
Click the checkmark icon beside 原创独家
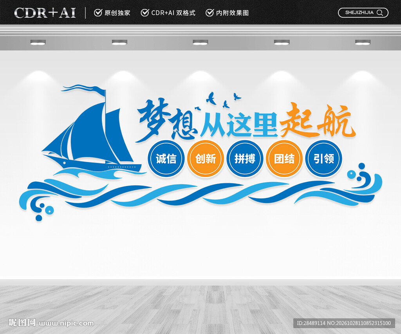pyautogui.click(x=98, y=13)
